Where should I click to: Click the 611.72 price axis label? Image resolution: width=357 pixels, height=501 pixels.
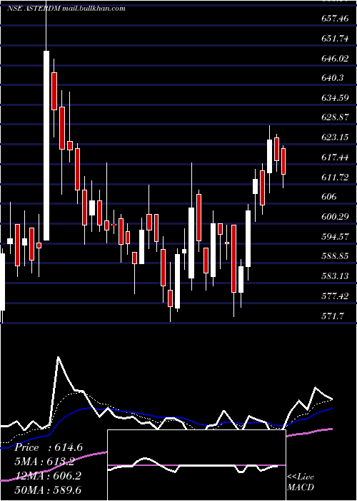pos(335,177)
